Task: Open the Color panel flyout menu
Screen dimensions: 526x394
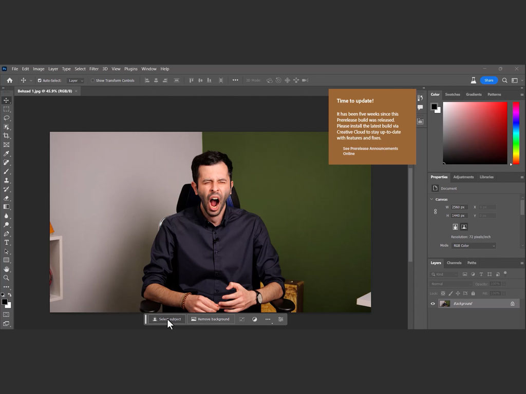Action: click(522, 95)
